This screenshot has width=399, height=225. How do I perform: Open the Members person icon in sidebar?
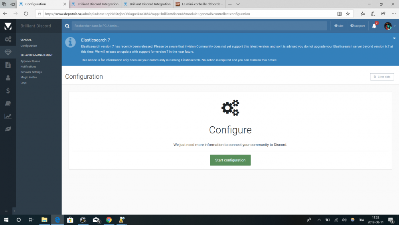(8, 78)
